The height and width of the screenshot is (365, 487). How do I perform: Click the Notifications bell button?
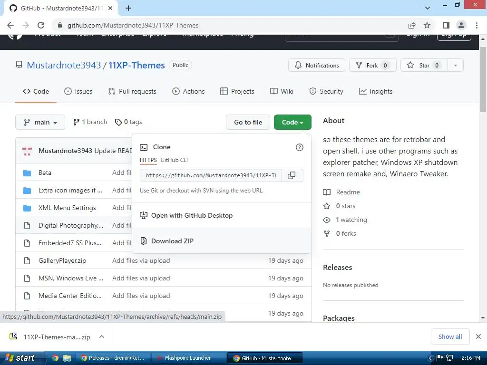point(316,65)
